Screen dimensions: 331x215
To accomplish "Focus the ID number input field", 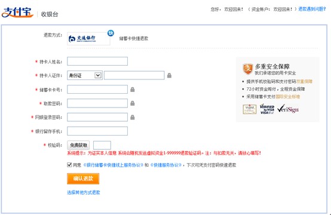I will (134, 75).
